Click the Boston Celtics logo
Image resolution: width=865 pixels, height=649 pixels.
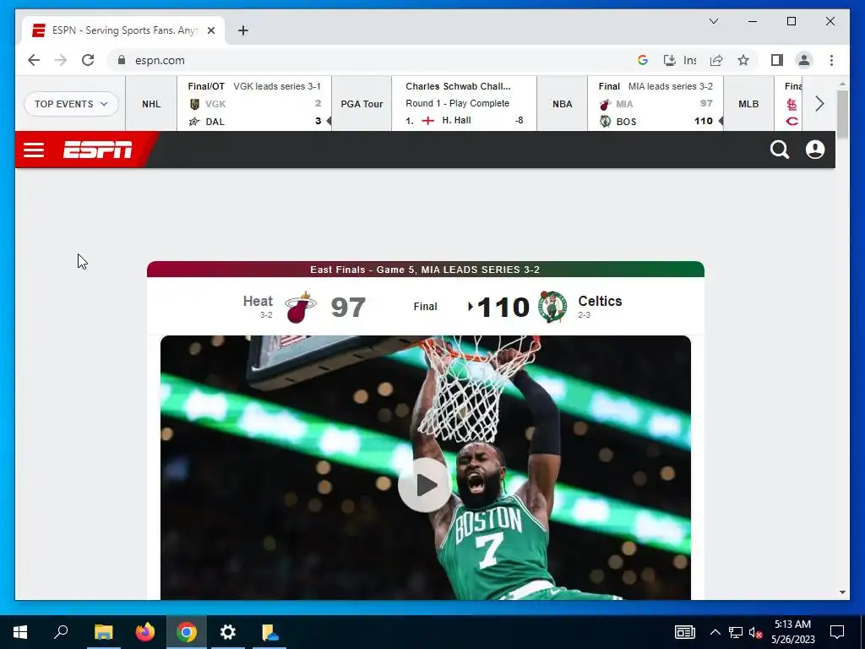[x=552, y=307]
